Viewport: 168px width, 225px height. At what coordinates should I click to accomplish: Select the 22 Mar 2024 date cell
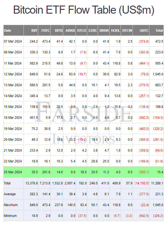pos(14,161)
